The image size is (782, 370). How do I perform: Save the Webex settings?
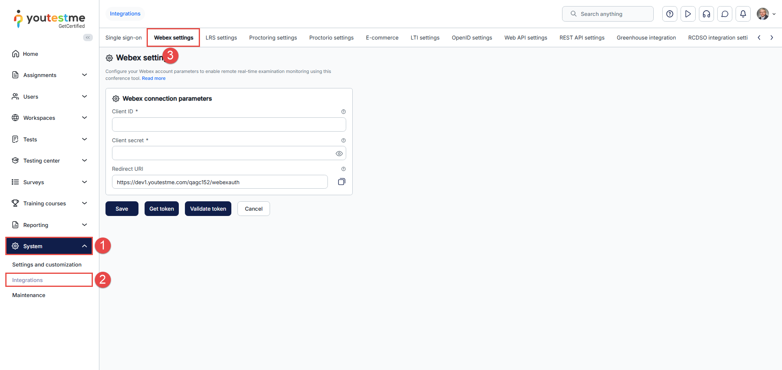[x=122, y=209]
